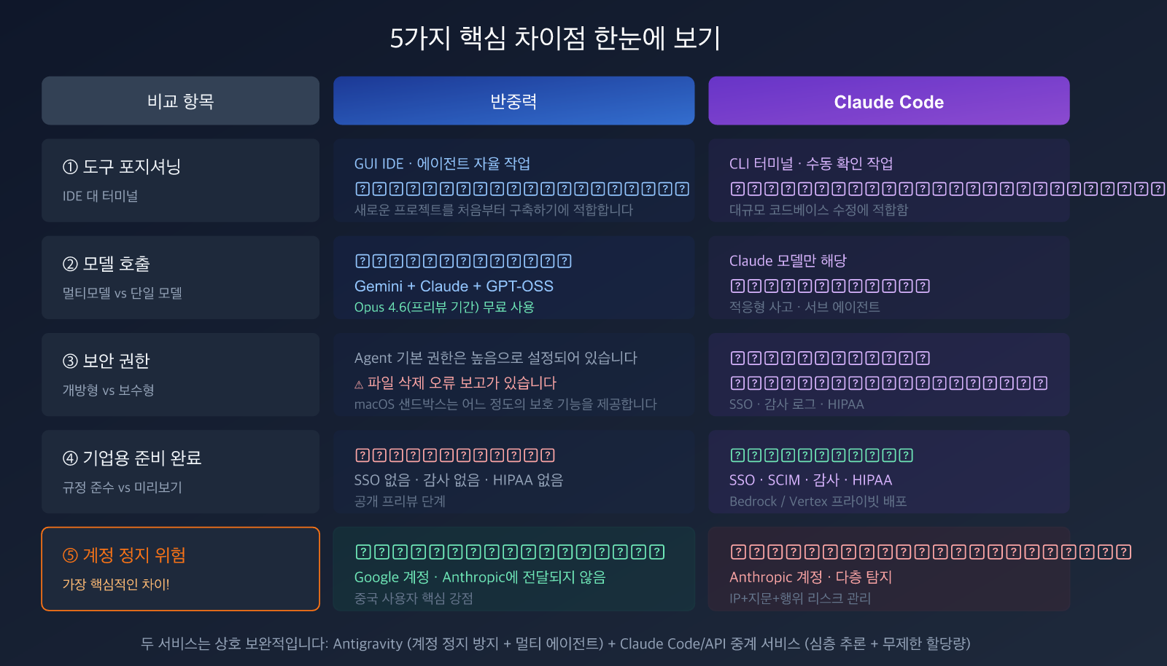Image resolution: width=1167 pixels, height=666 pixels.
Task: Select the highlighted ⑤ 계정 정지 위험 card
Action: (x=180, y=569)
